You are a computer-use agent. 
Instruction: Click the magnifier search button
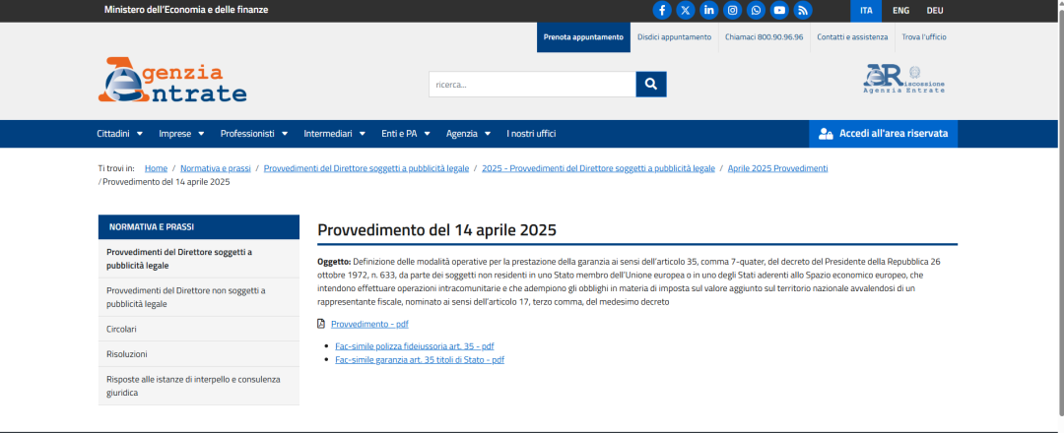click(x=651, y=84)
